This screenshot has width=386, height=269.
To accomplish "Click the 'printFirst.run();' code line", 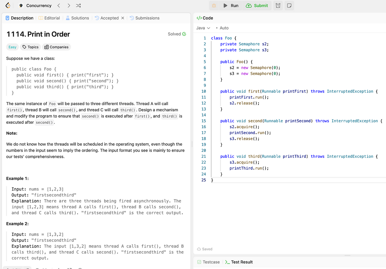I will tap(249, 97).
